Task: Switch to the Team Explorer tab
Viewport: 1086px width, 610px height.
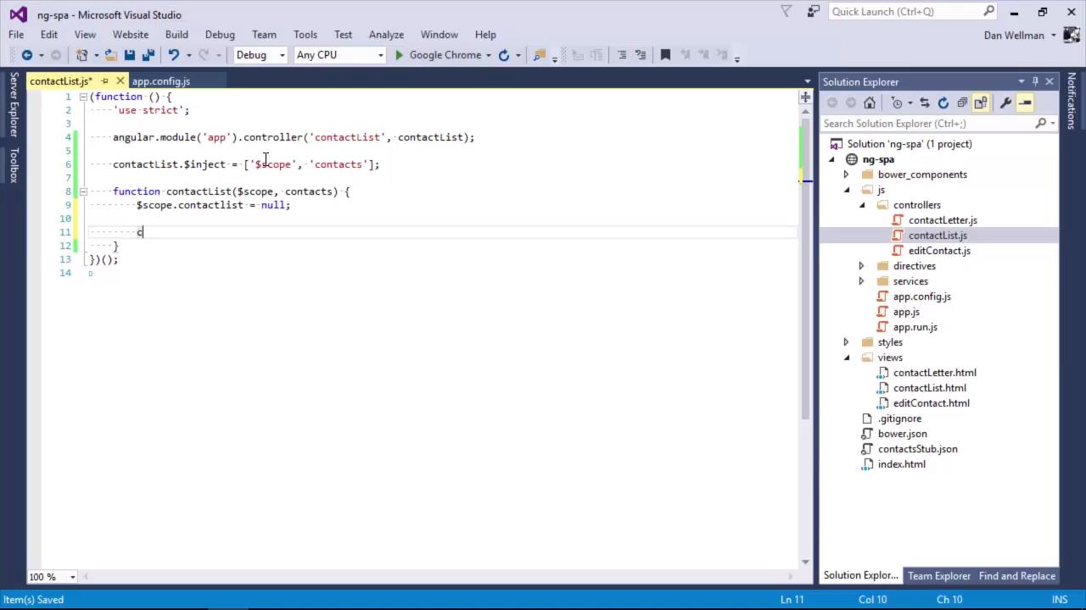Action: pos(939,576)
